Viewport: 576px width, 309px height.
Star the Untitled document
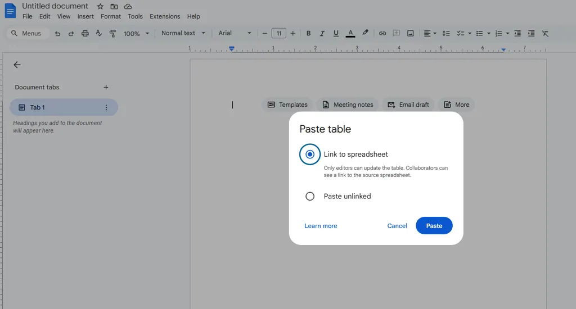pyautogui.click(x=100, y=6)
